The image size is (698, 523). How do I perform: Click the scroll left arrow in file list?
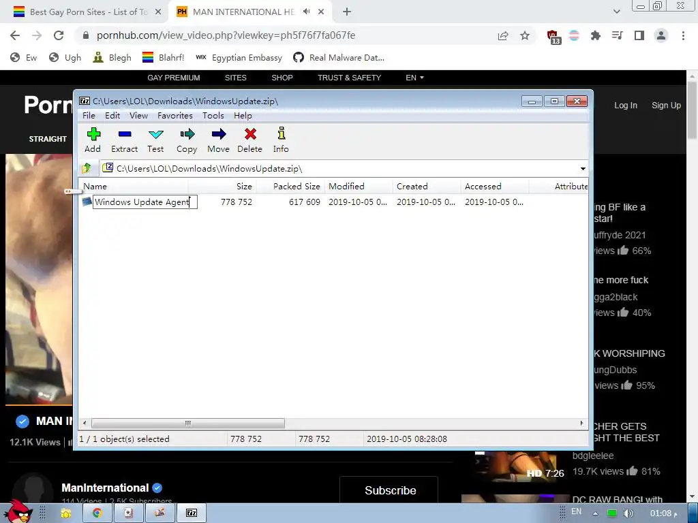[x=85, y=423]
